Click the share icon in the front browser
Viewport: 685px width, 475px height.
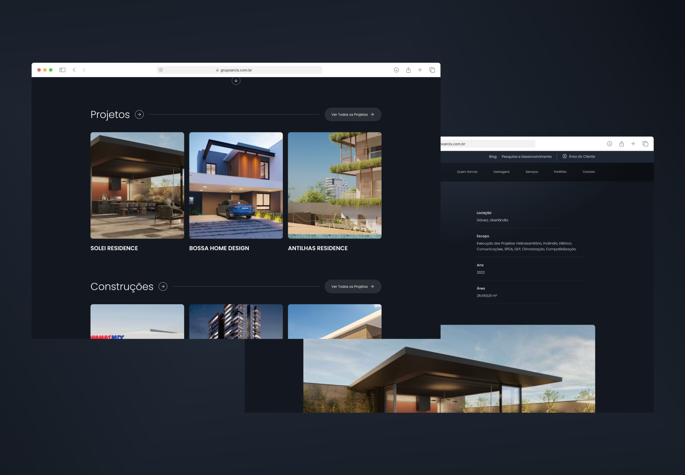pos(408,70)
